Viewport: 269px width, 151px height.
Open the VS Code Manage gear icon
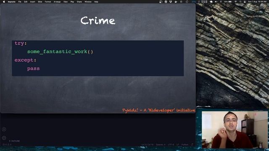(4, 138)
